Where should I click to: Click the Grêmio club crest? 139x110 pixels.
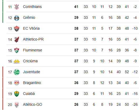coord(17,18)
